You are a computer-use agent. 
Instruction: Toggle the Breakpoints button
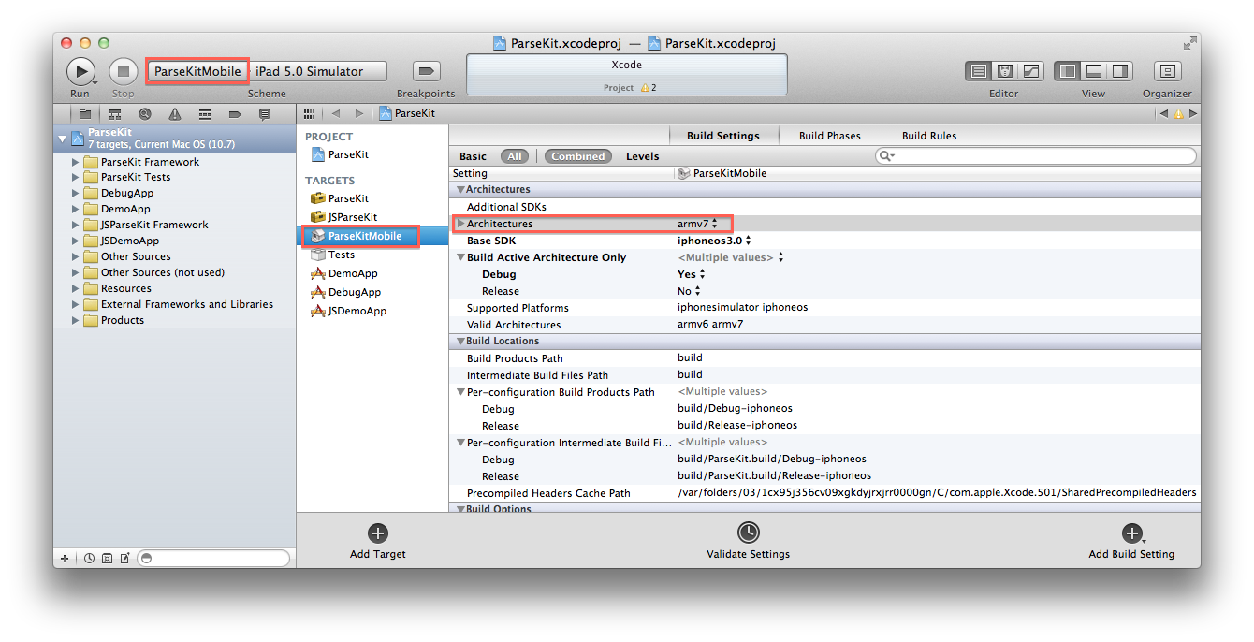(427, 71)
